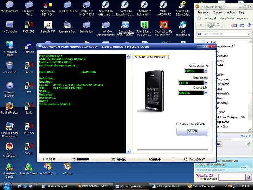Click the RSD Lite desktop icon

click(x=29, y=47)
